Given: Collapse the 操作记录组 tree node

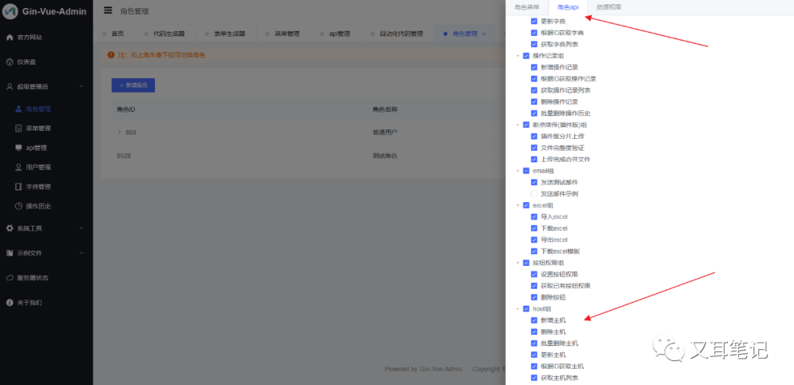Looking at the screenshot, I should point(518,56).
